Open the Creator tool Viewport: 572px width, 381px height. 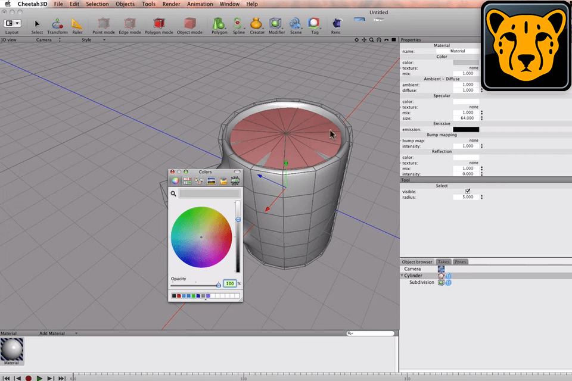click(x=257, y=24)
